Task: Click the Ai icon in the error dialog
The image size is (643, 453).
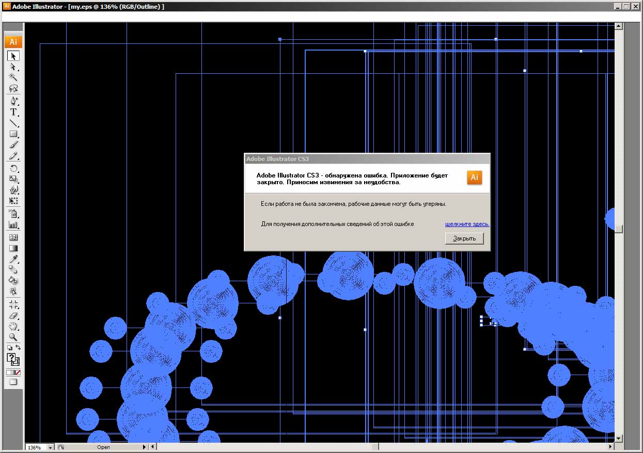Action: click(x=475, y=177)
